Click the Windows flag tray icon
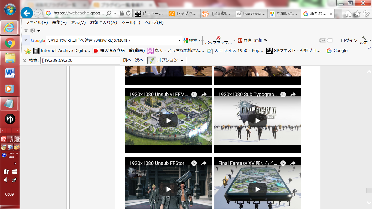This screenshot has height=209, width=372. [x=14, y=172]
